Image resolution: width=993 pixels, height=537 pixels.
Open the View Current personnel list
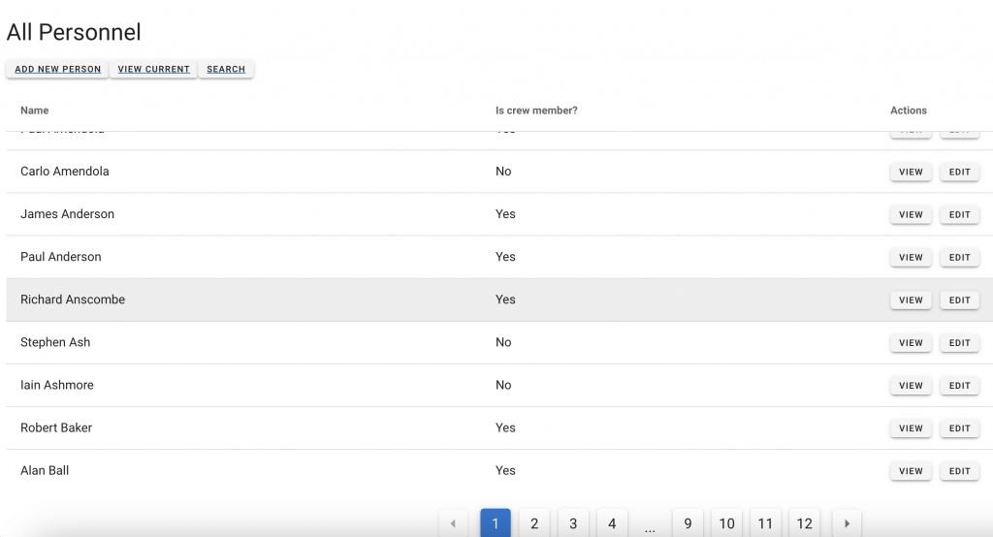click(x=153, y=70)
